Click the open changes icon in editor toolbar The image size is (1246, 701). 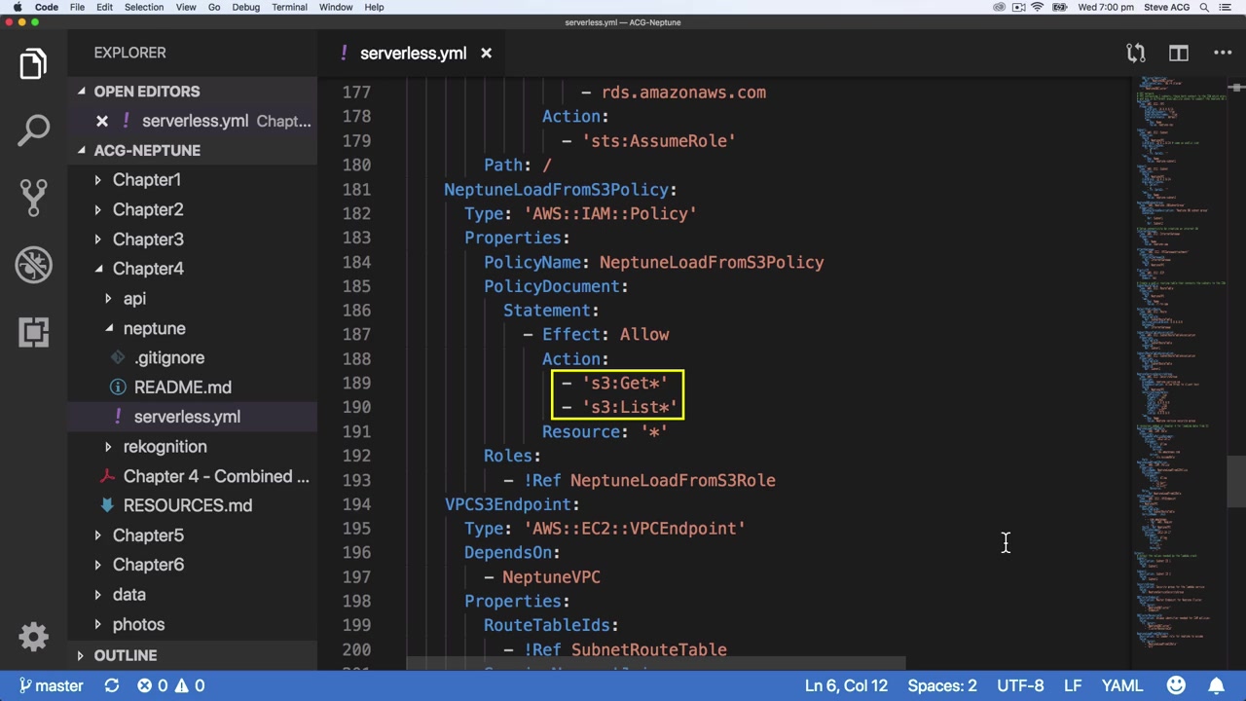[x=1135, y=54]
